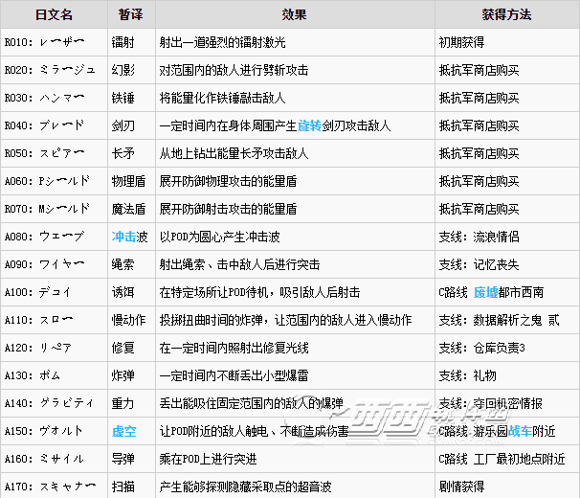Open the blue 虚空 link in A150 row
Screen dimensions: 580x498
pos(123,431)
